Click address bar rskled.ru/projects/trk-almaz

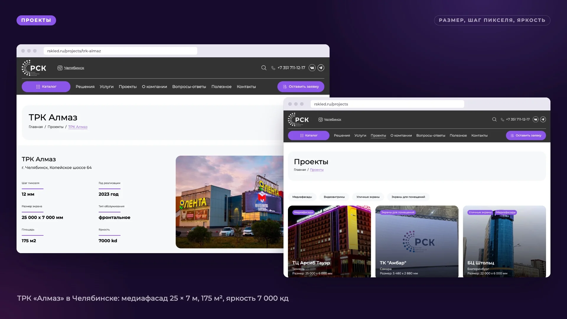[x=120, y=51]
